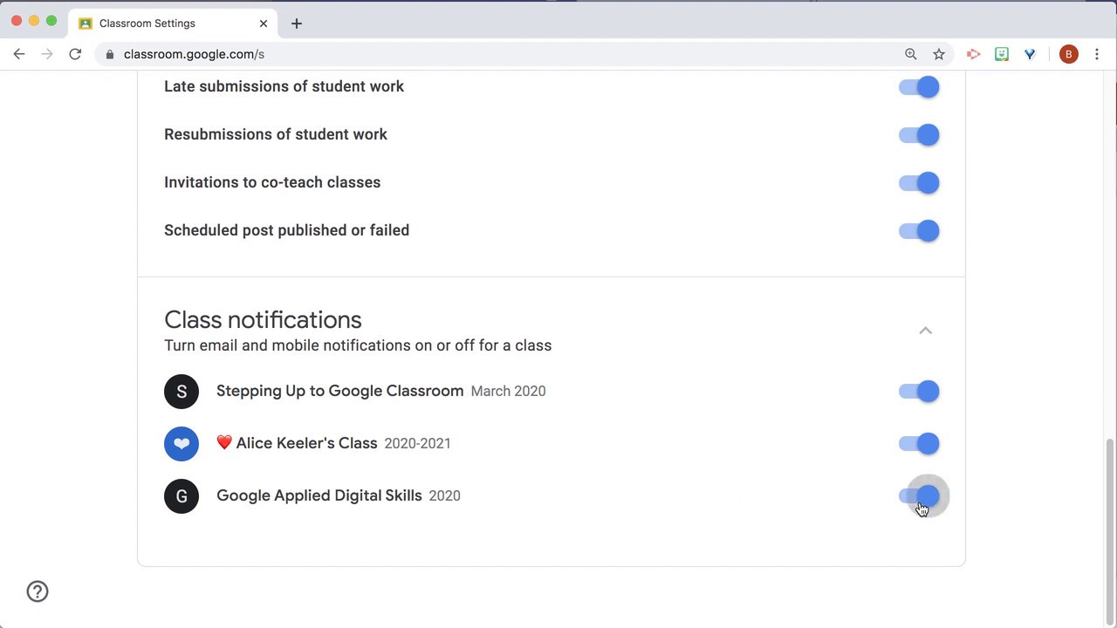
Task: Click the browser forward arrow
Action: tap(47, 54)
